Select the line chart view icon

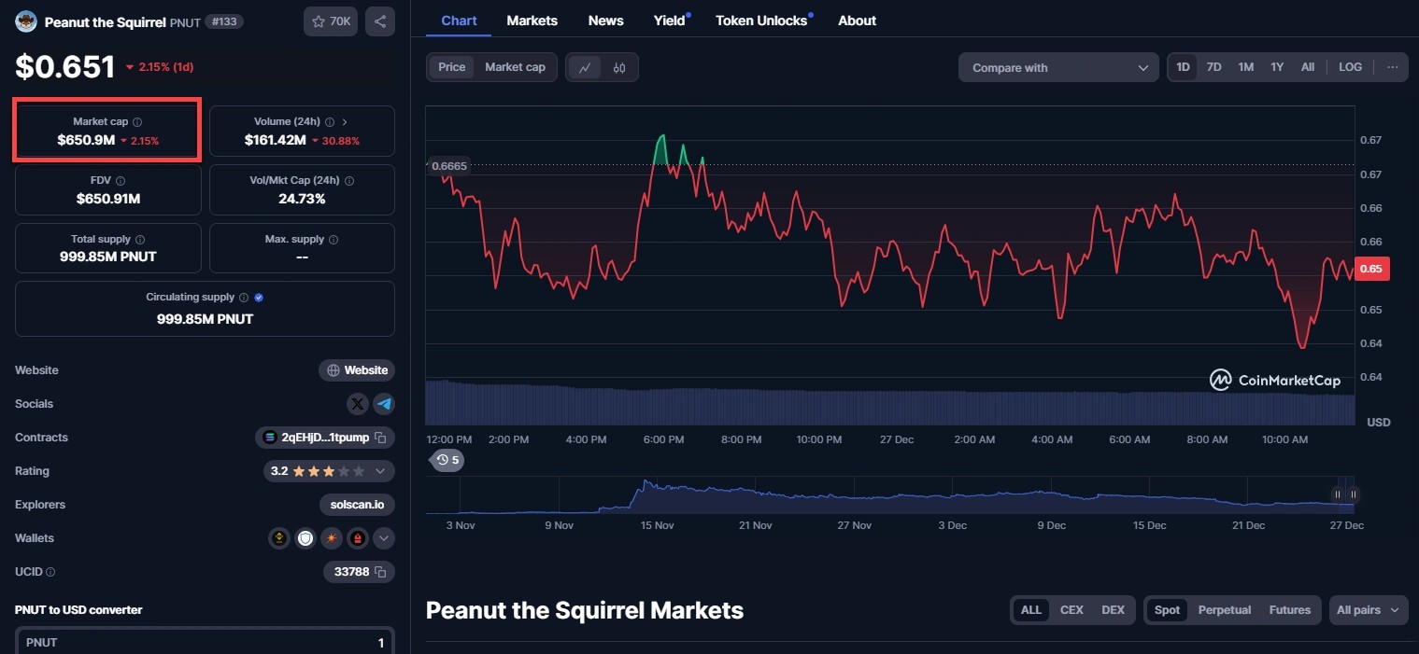coord(585,67)
